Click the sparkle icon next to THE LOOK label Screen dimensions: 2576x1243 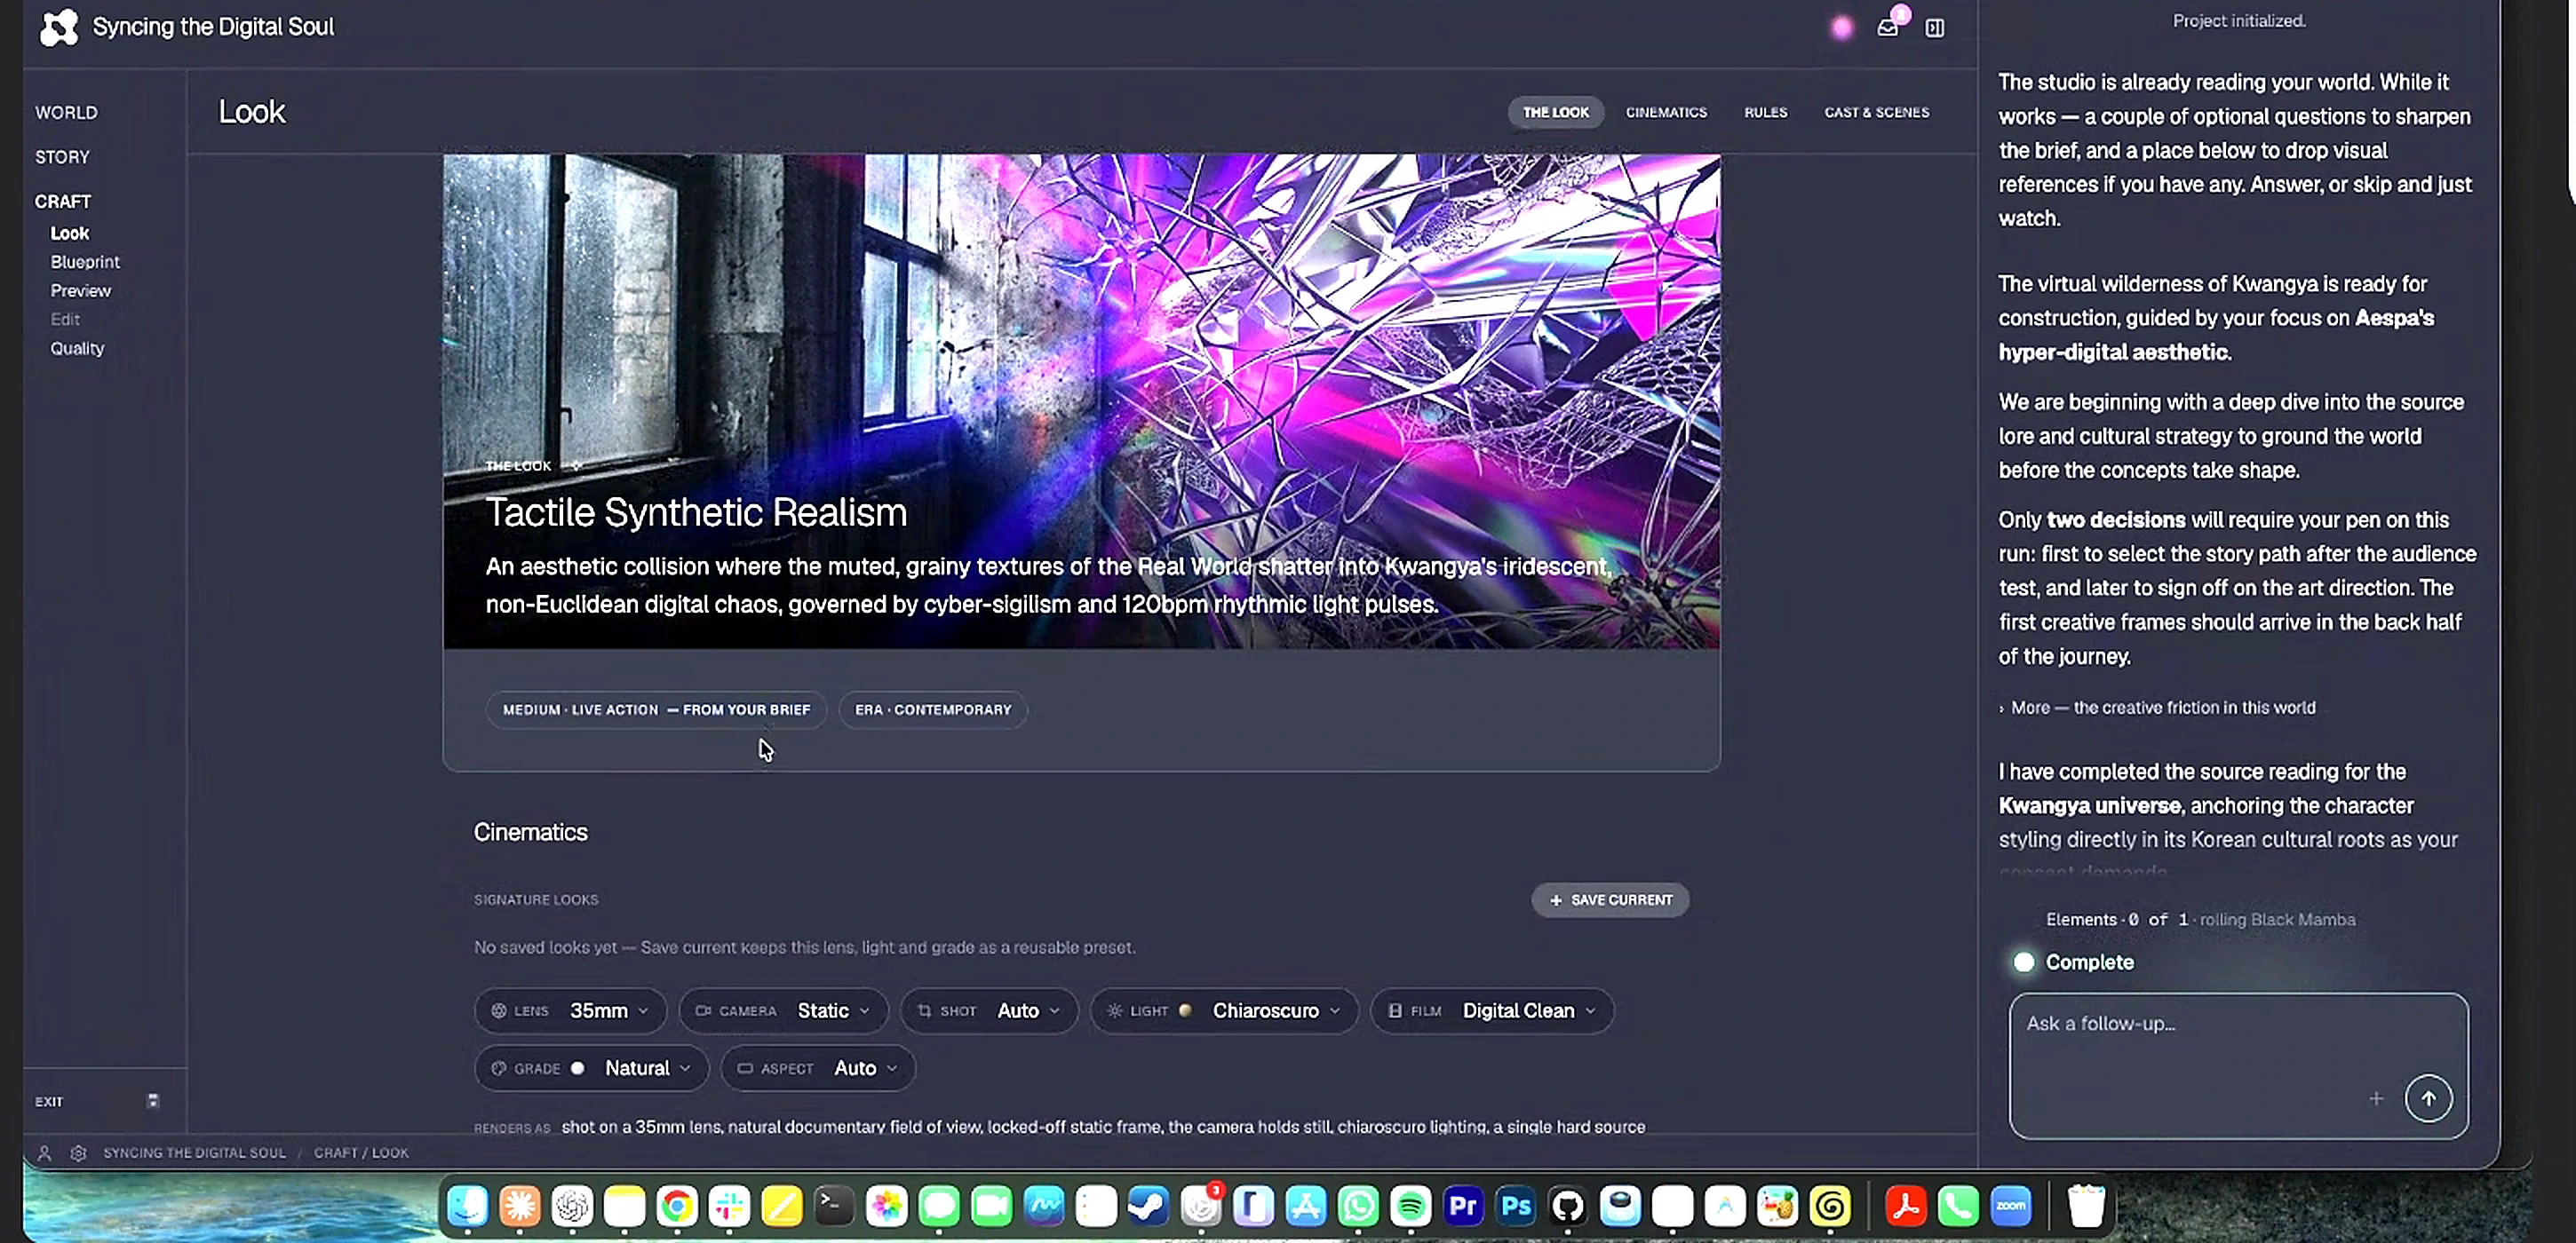576,465
